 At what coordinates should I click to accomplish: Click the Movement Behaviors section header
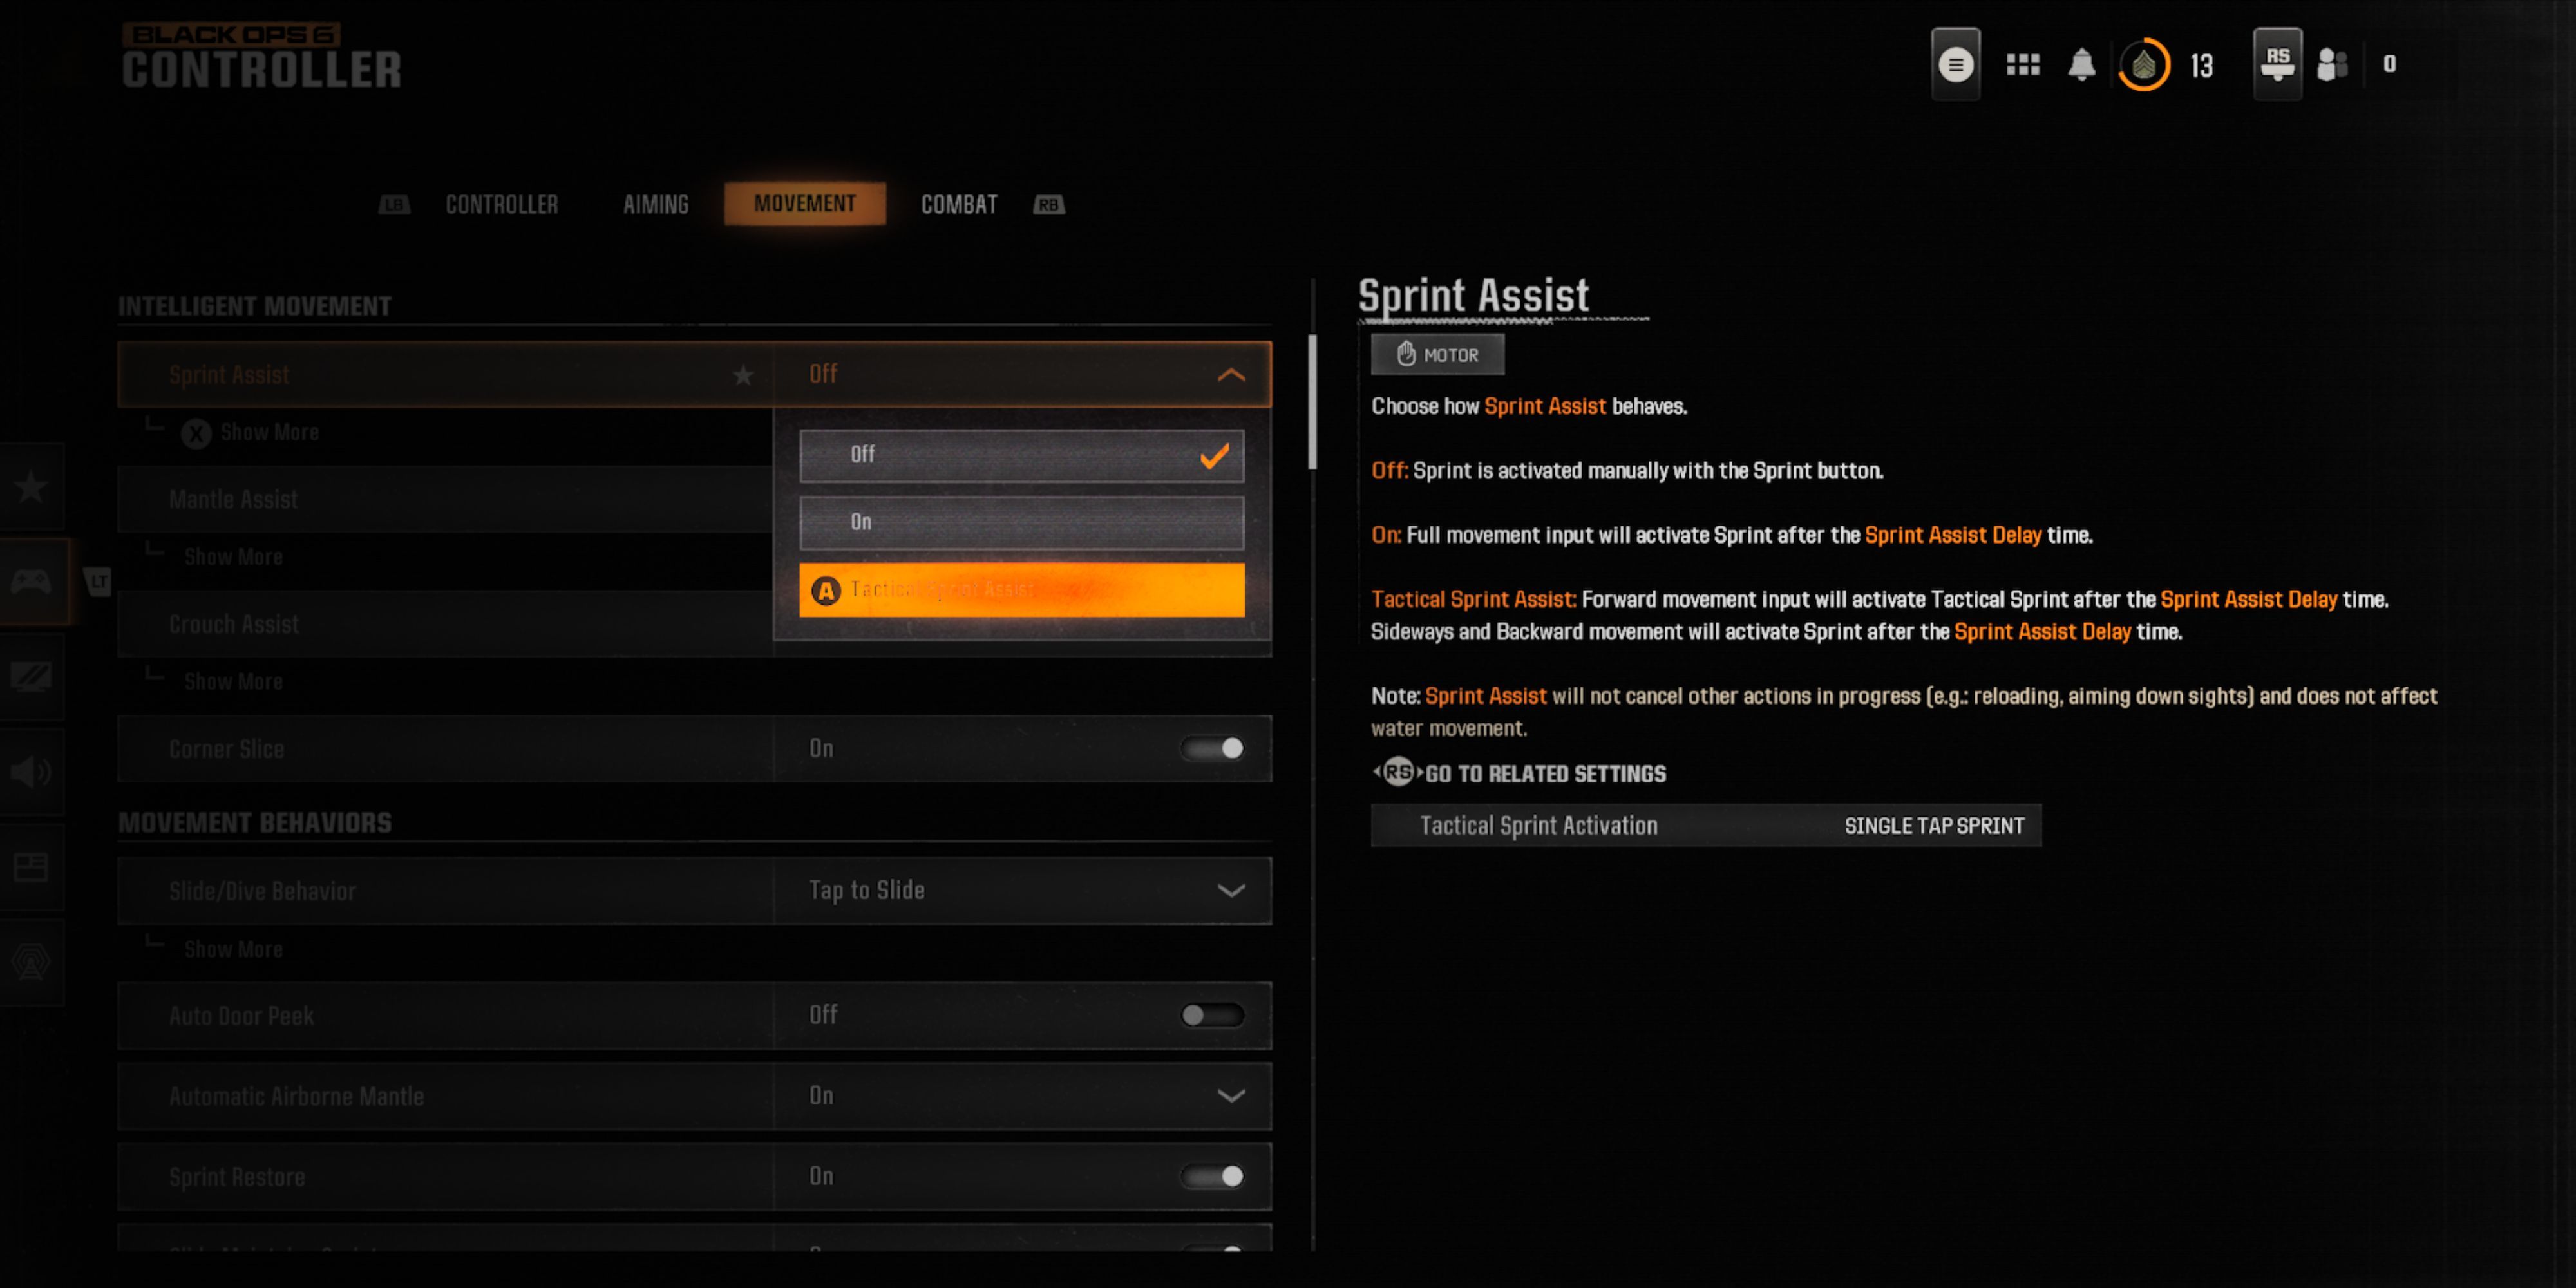pos(254,823)
